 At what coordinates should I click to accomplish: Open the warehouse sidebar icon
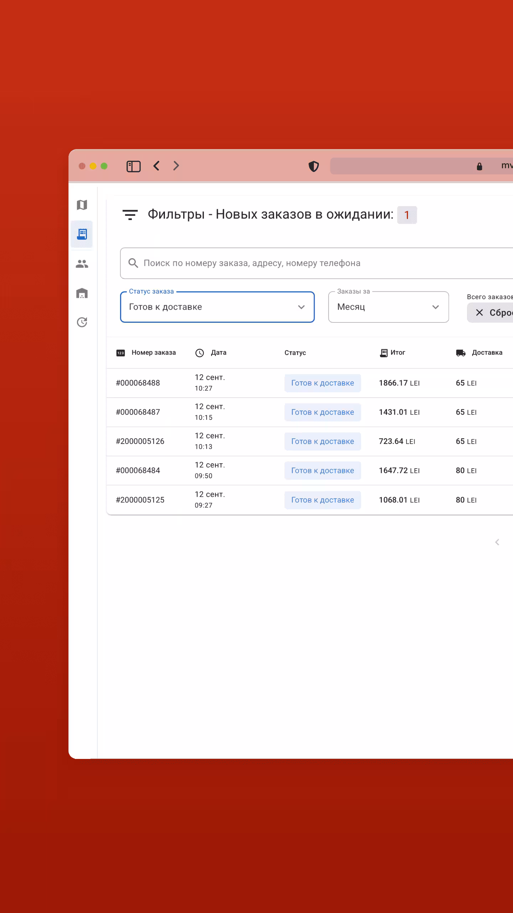tap(82, 293)
